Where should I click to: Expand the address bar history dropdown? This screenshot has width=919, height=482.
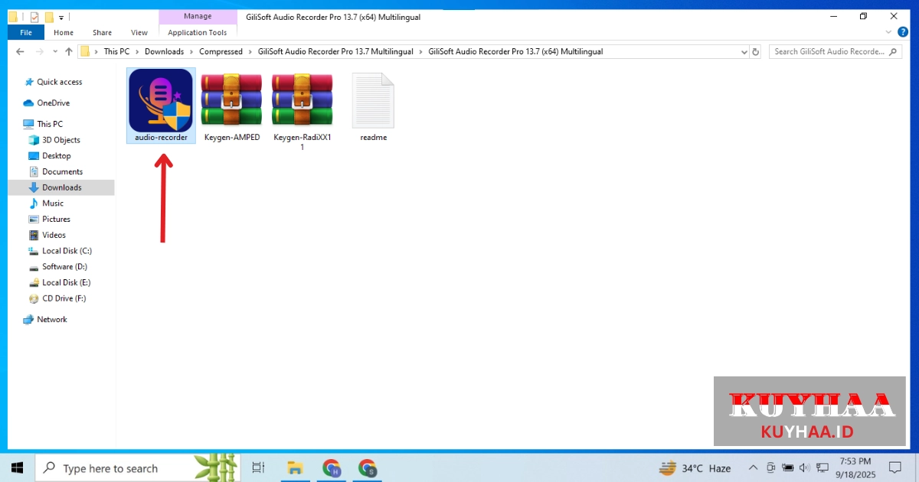[x=744, y=52]
